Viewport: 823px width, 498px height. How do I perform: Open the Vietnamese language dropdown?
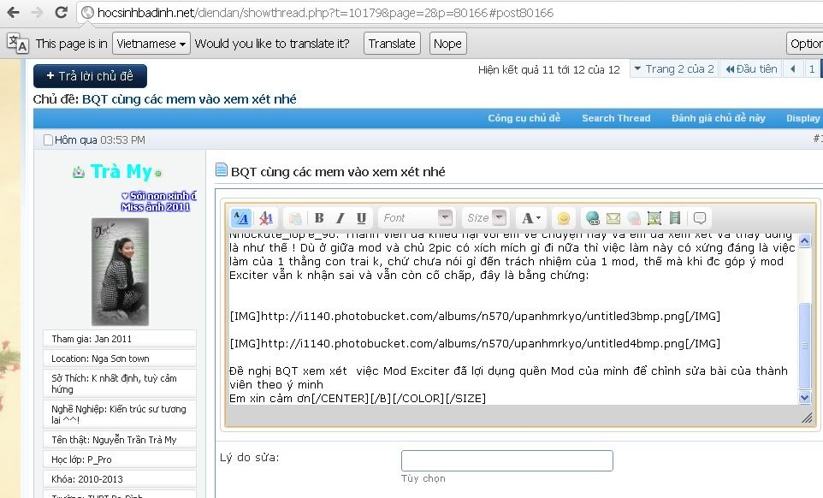tap(151, 44)
